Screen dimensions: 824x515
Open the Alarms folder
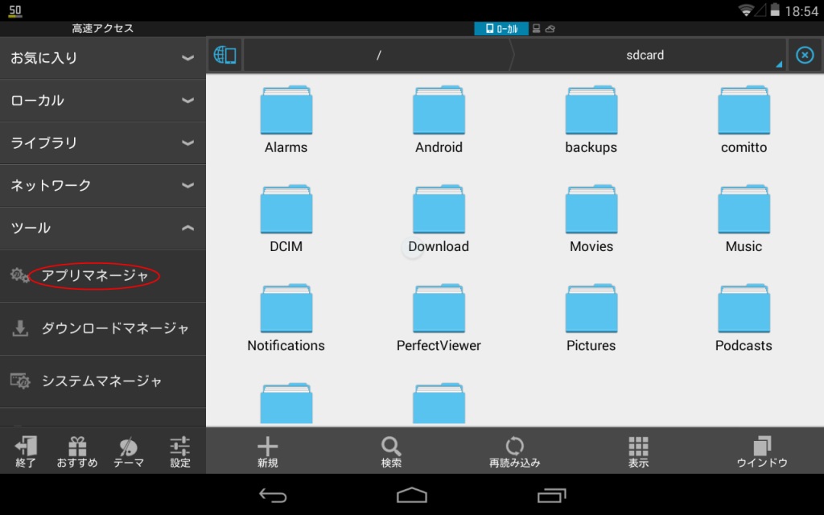[286, 120]
